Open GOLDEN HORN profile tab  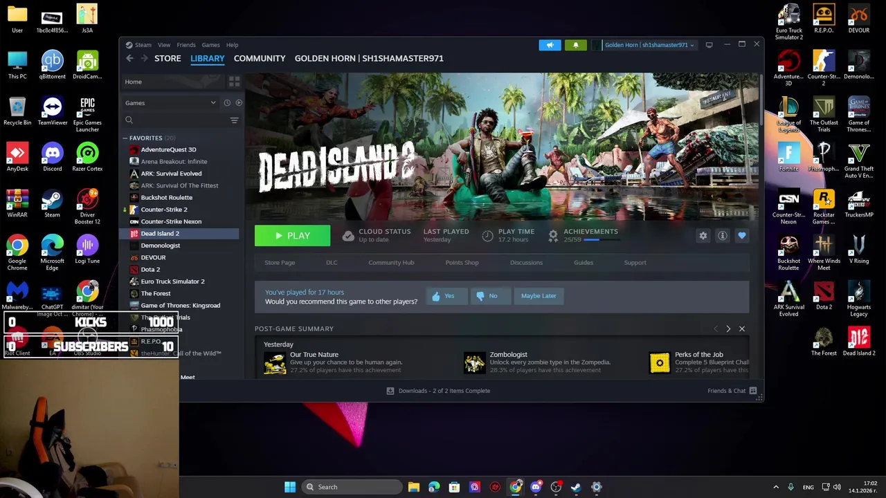click(x=369, y=59)
